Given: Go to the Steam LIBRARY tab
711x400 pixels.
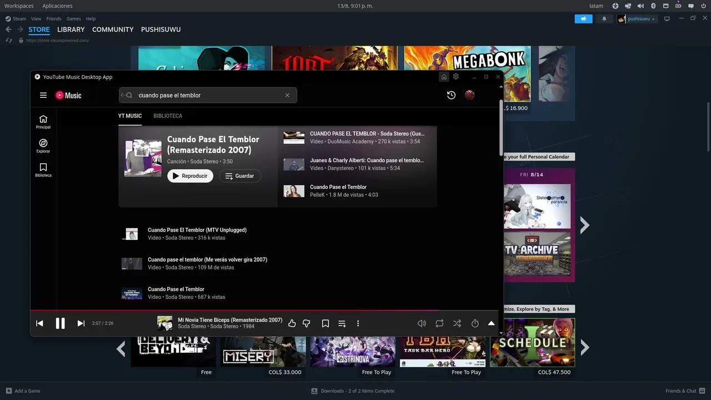Looking at the screenshot, I should pyautogui.click(x=71, y=29).
